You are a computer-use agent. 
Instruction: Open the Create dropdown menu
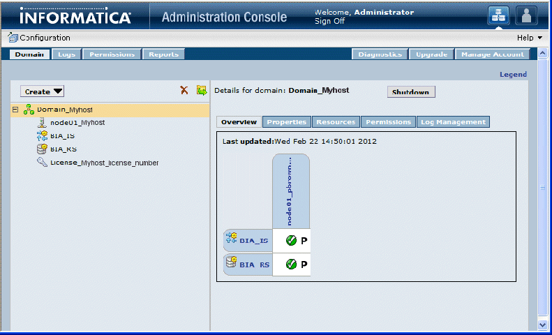[43, 91]
